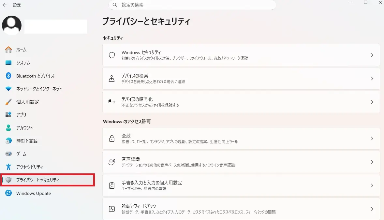
Task: Click the search magnifier icon
Action: (115, 5)
